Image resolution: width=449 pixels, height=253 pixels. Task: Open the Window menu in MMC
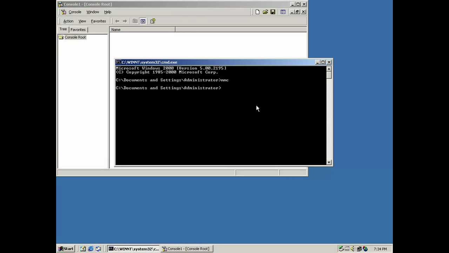pyautogui.click(x=93, y=12)
